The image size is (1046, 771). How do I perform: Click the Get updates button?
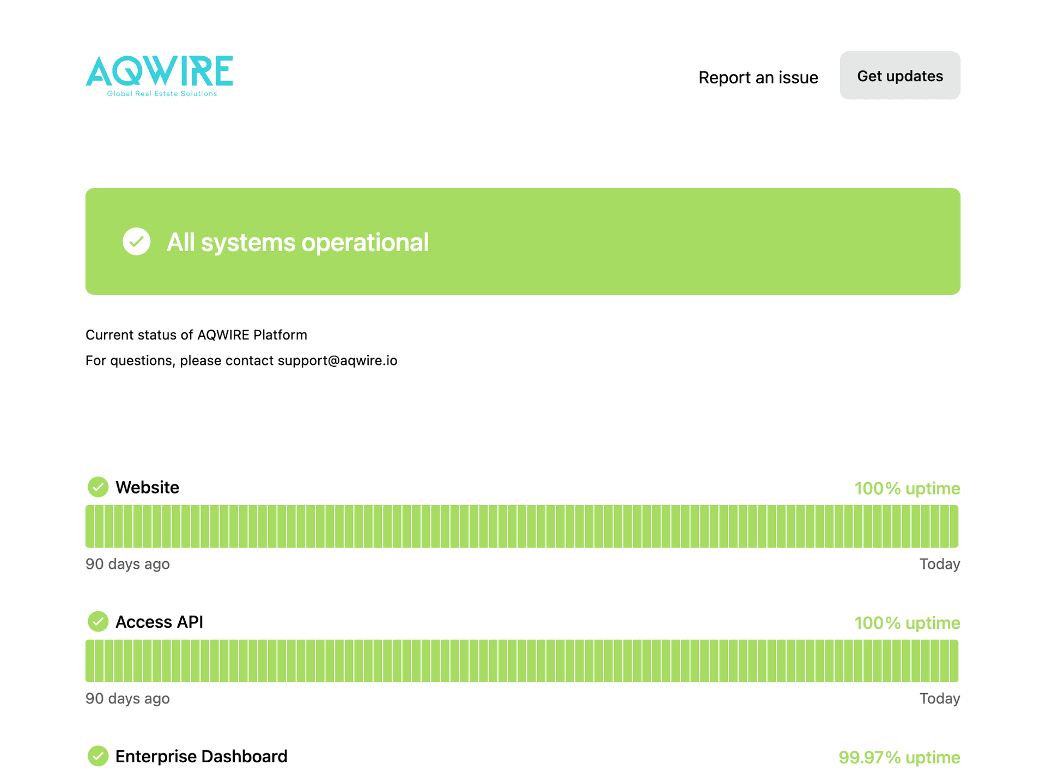[x=899, y=75]
